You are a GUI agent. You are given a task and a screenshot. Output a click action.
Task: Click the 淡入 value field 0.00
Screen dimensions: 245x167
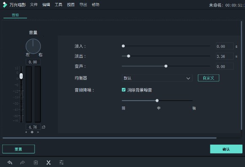coord(224,47)
